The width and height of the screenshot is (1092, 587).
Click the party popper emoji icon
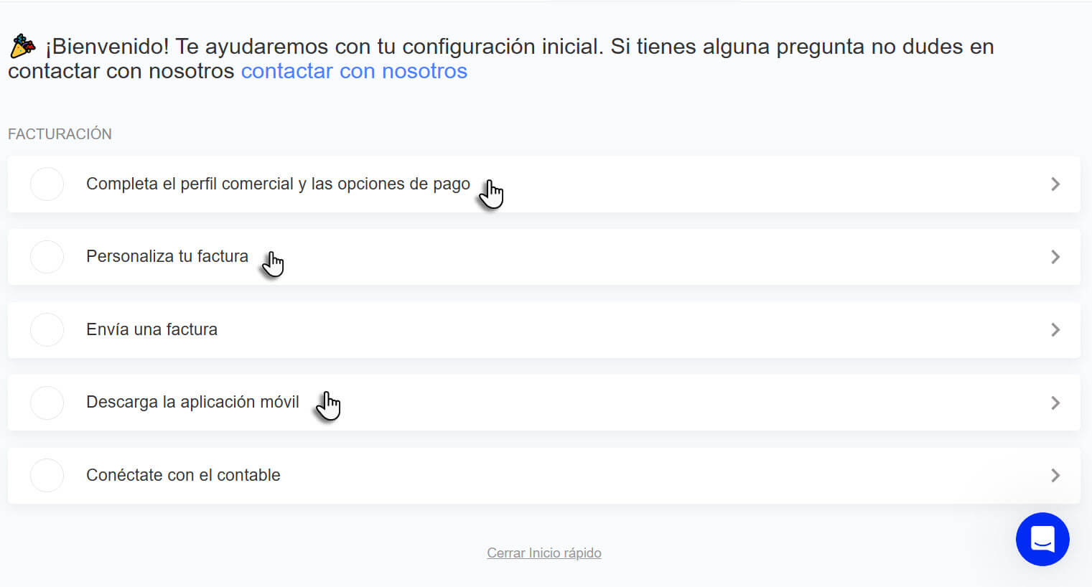(23, 46)
